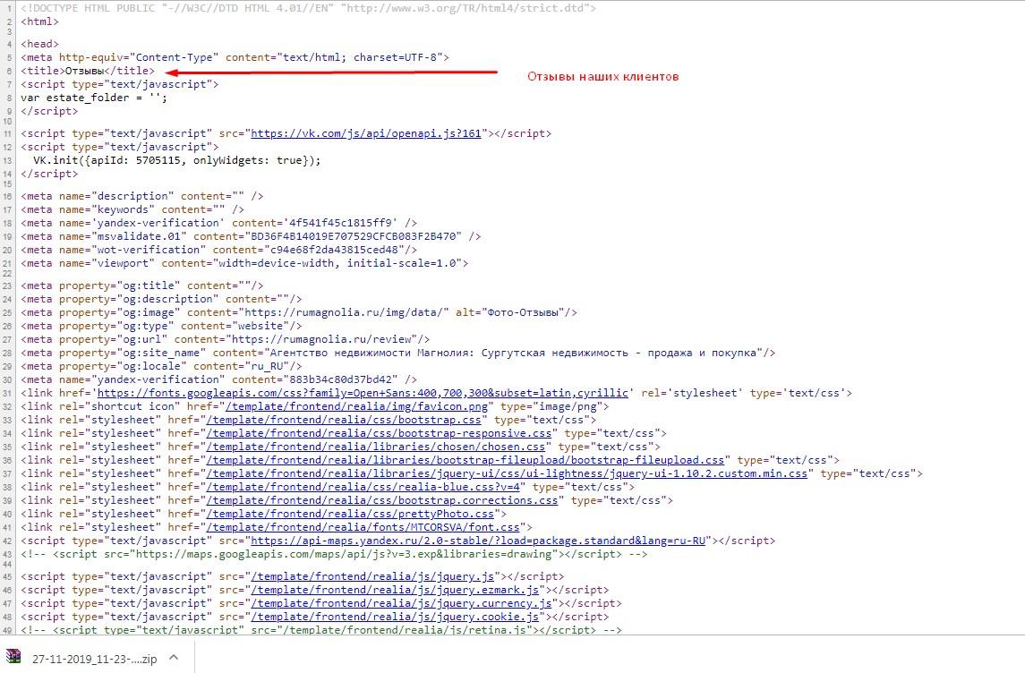1025x673 pixels.
Task: Click the 'var estate_folder' line
Action: pos(94,98)
